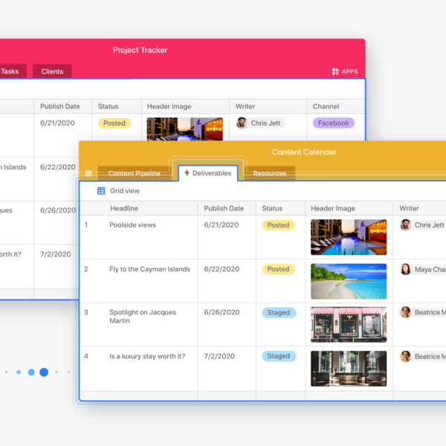Open the beach header image thumbnail
The height and width of the screenshot is (446, 446).
pyautogui.click(x=349, y=281)
